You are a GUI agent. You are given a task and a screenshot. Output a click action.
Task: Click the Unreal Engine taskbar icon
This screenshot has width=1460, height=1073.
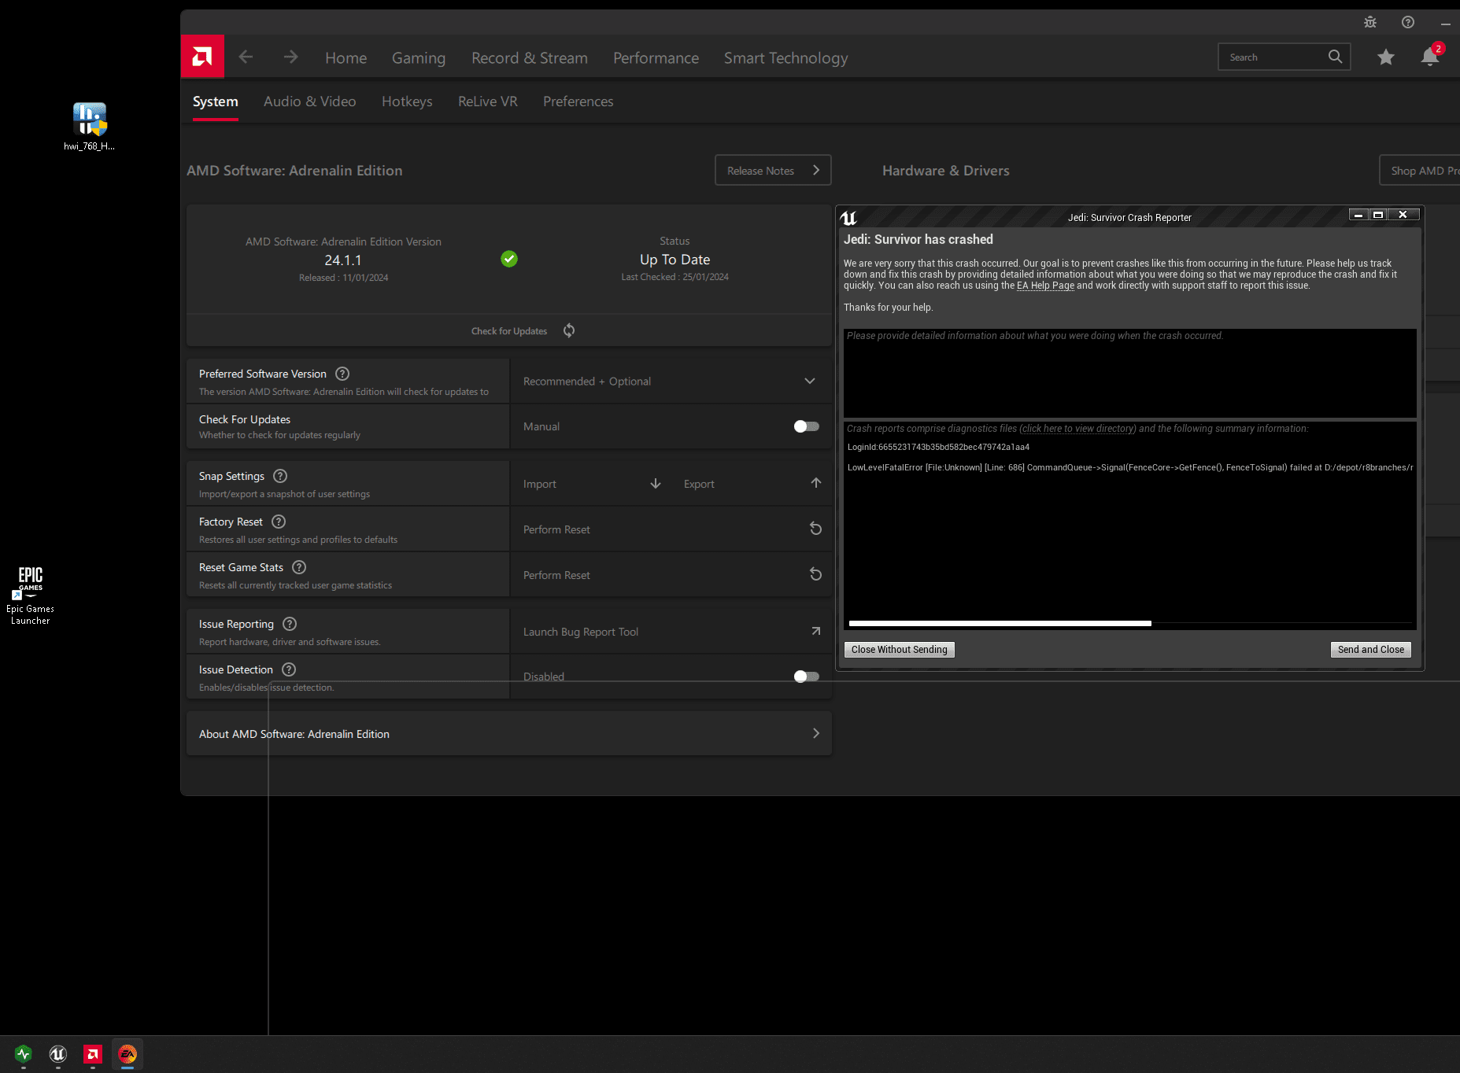tap(58, 1054)
